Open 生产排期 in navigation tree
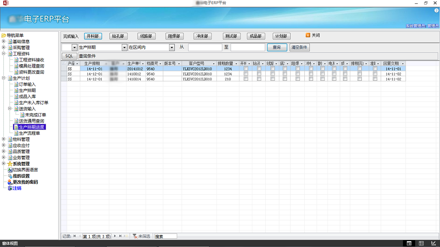 [x=27, y=90]
